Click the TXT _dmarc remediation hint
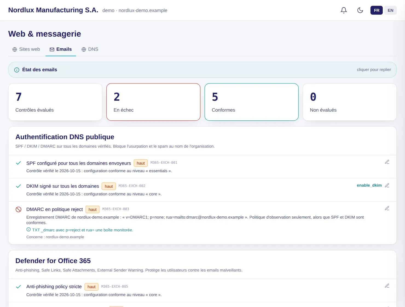Screen dimensions: 405x307 coord(83,230)
